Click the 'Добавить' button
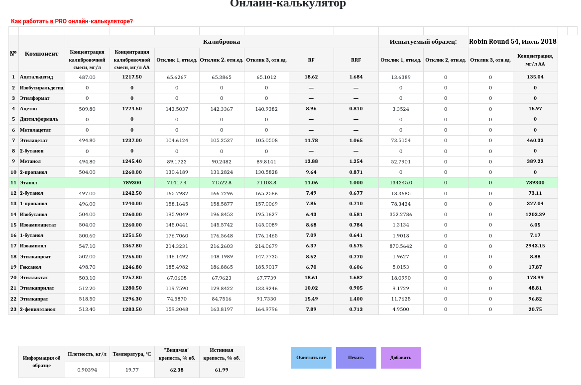 [401, 358]
